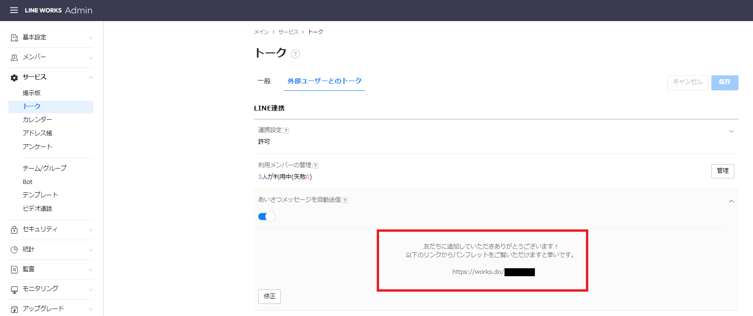Click the 修正 button
753x316 pixels.
(x=270, y=296)
